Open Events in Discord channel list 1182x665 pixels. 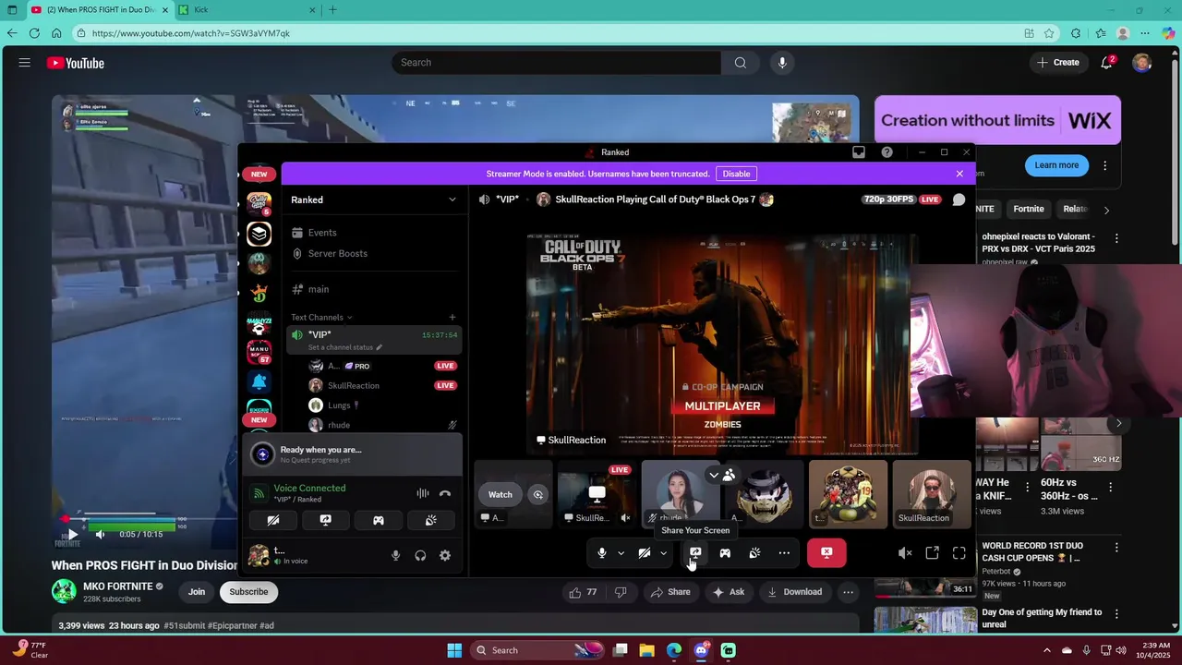[x=373, y=233]
